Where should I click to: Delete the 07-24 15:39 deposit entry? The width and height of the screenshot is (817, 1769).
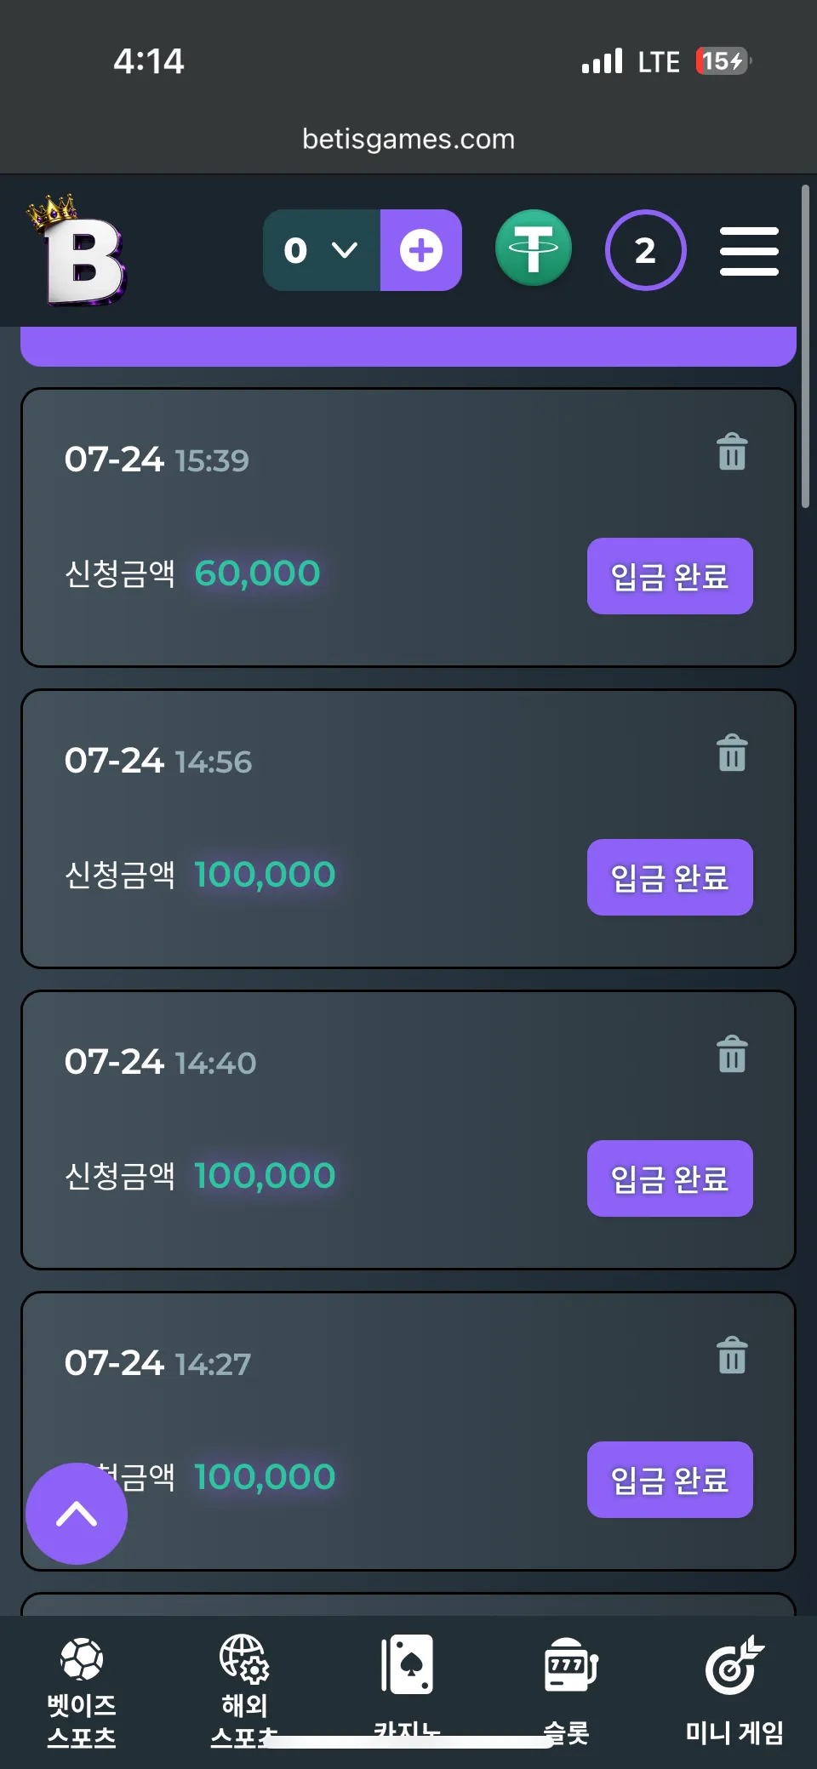(x=732, y=452)
